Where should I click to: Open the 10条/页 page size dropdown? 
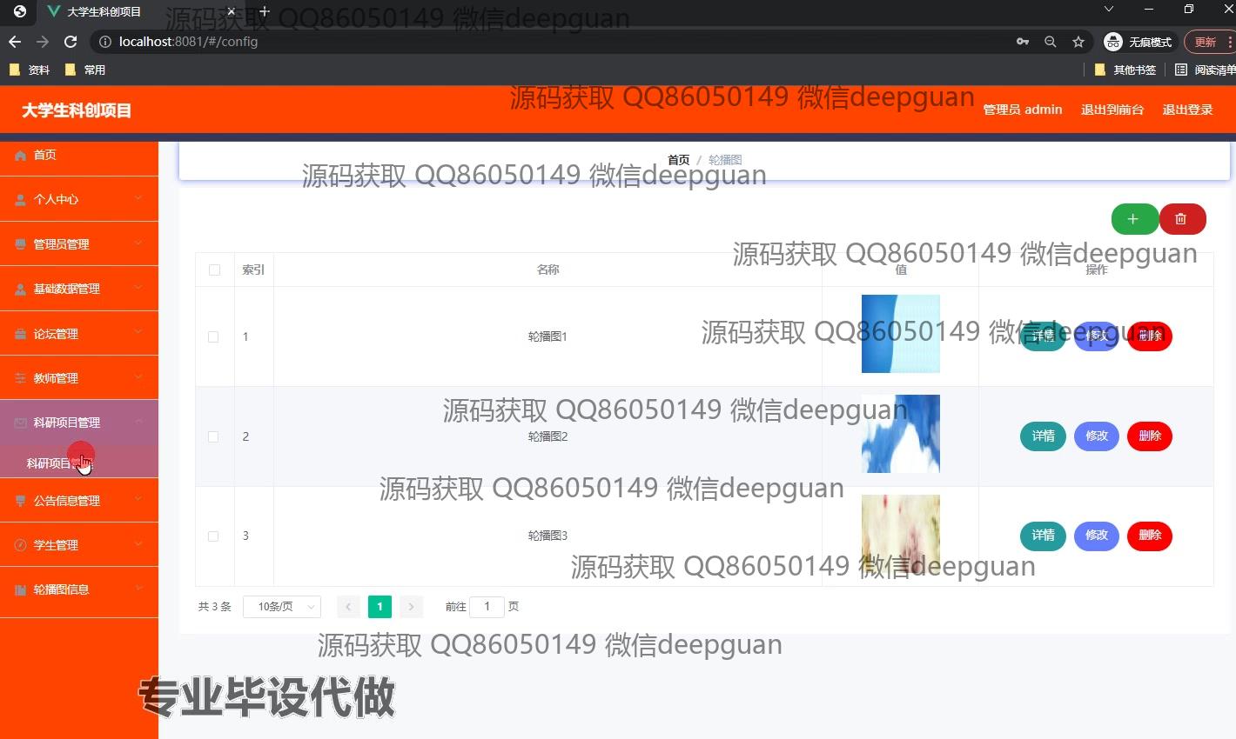click(282, 607)
